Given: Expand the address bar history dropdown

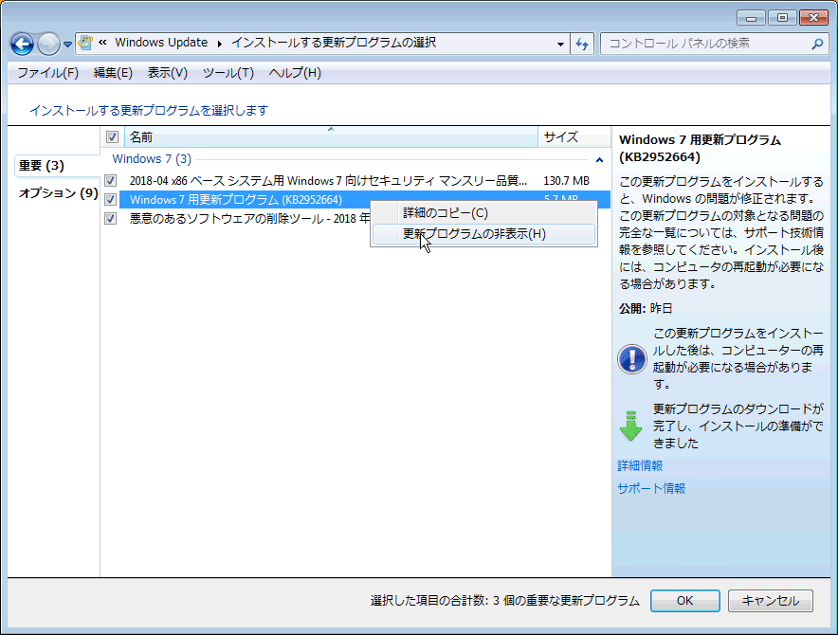Looking at the screenshot, I should [560, 44].
